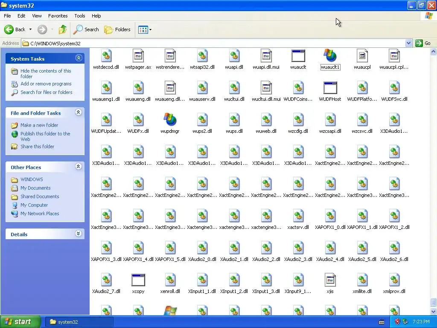Open Add or remove programs
This screenshot has height=328, width=437.
[46, 84]
